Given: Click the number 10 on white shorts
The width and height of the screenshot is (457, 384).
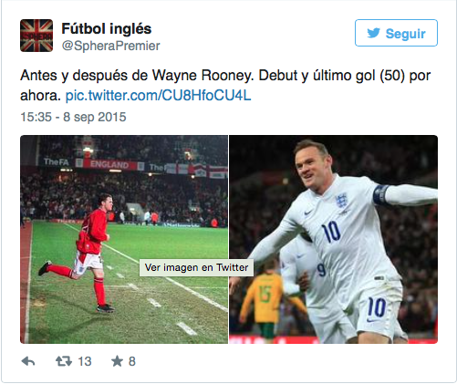Looking at the screenshot, I should point(377,307).
